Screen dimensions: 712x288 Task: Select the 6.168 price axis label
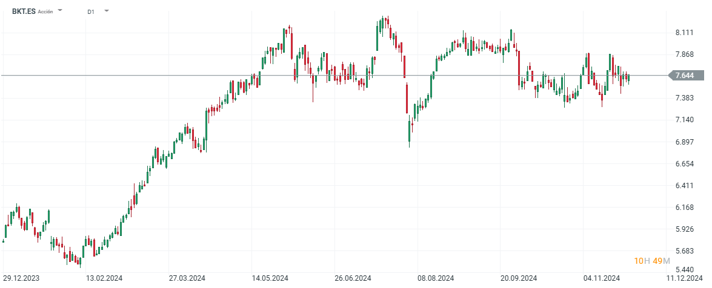(684, 208)
